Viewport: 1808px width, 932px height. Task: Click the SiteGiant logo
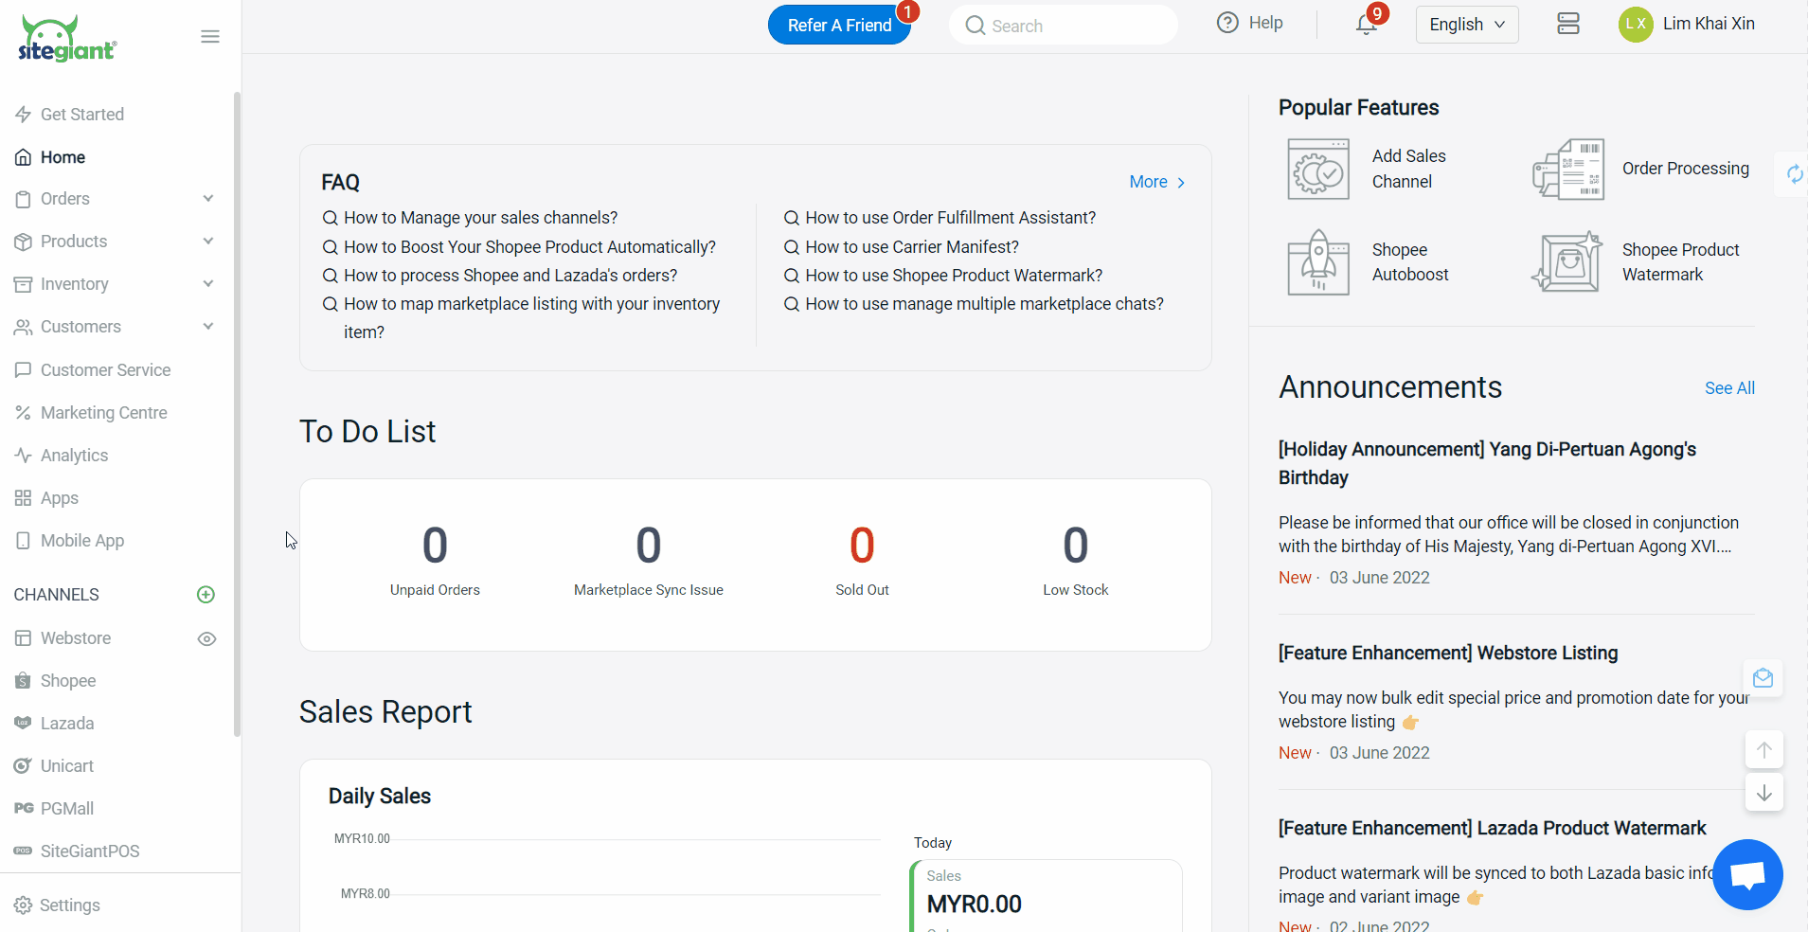(x=67, y=39)
